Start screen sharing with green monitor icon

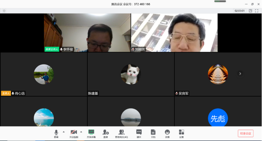click(x=91, y=134)
